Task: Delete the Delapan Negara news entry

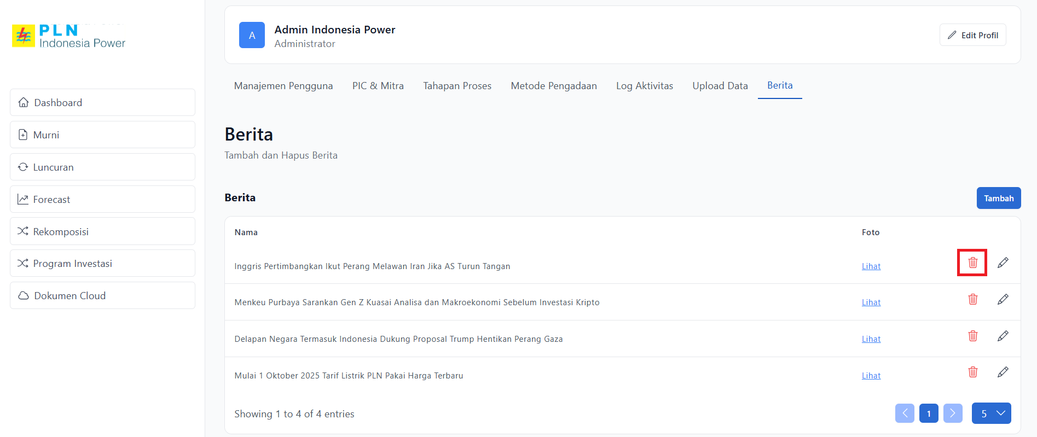Action: click(x=972, y=336)
